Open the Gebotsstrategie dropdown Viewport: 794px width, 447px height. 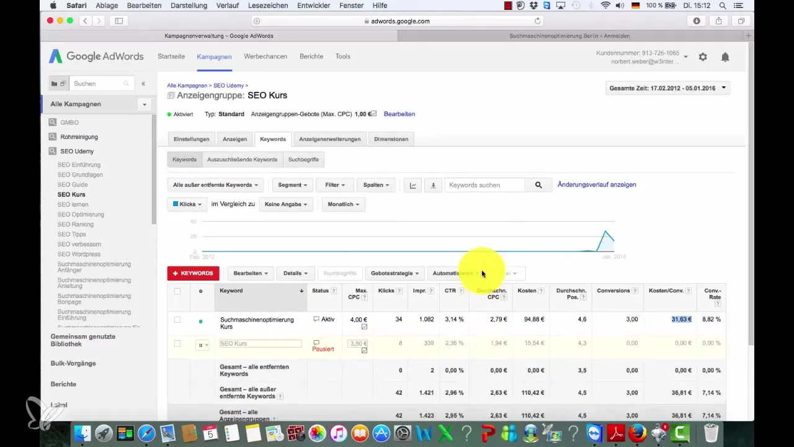(395, 273)
